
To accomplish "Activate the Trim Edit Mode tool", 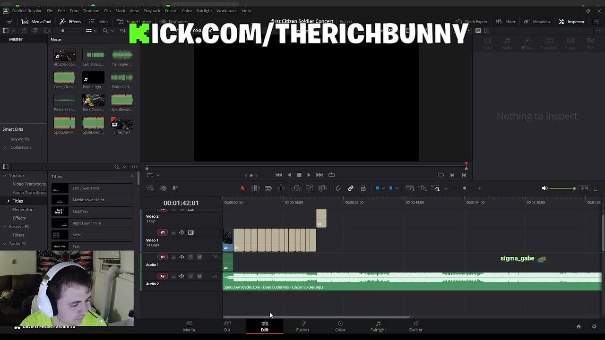I will point(255,188).
